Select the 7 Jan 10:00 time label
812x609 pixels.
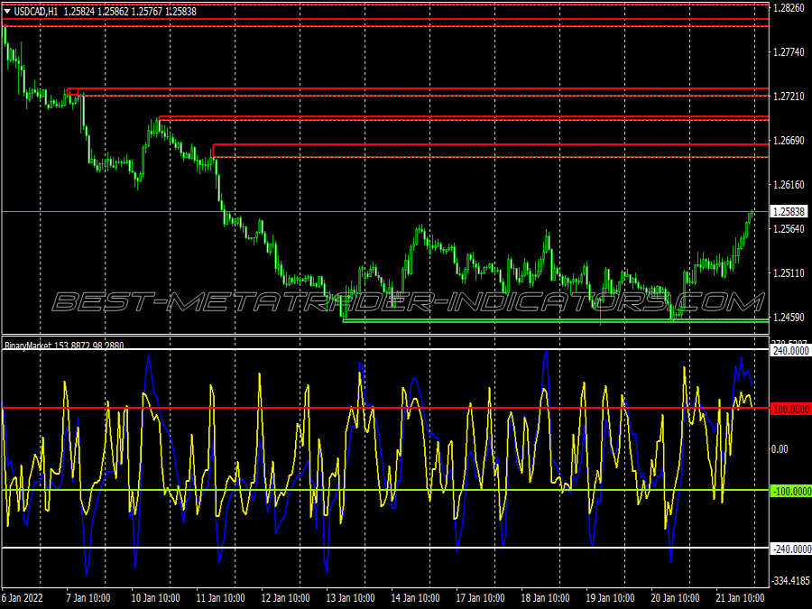click(88, 598)
